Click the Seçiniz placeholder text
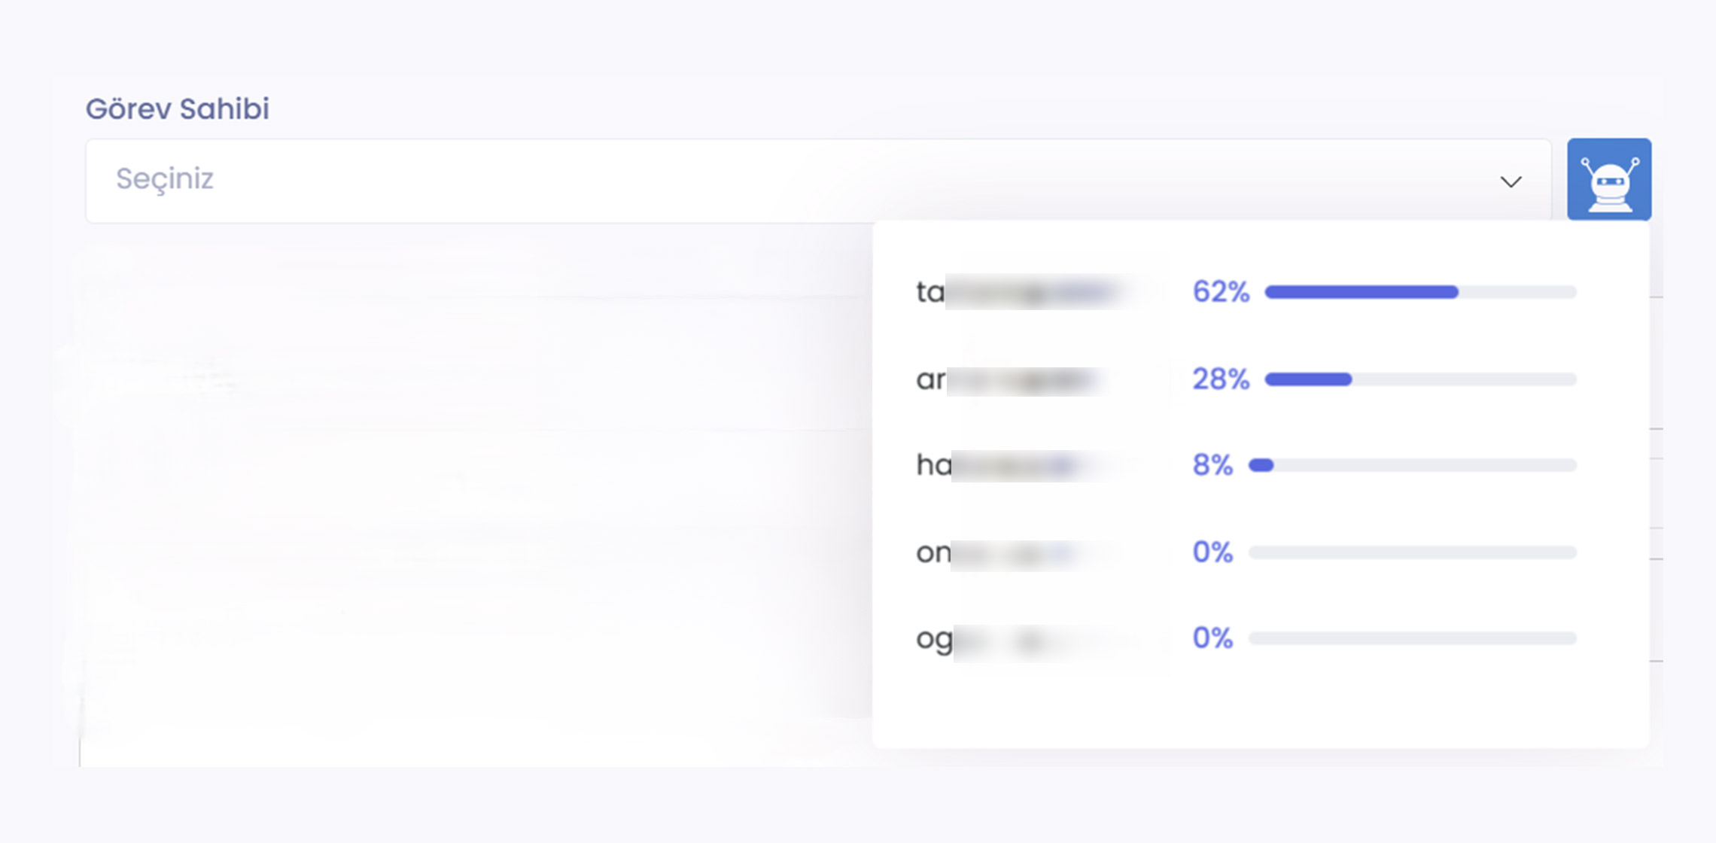This screenshot has width=1716, height=843. point(165,179)
